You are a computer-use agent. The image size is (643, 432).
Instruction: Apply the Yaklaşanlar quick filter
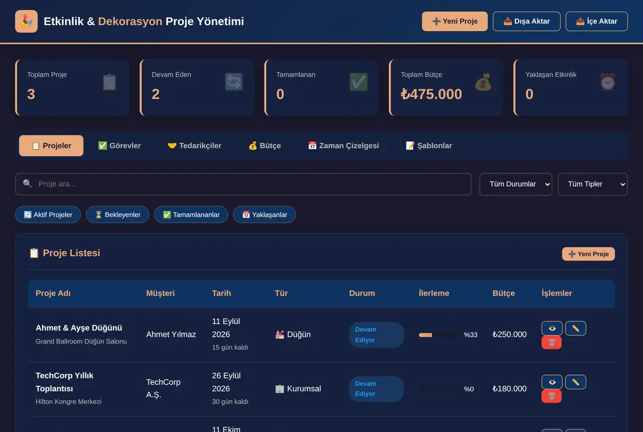coord(264,215)
